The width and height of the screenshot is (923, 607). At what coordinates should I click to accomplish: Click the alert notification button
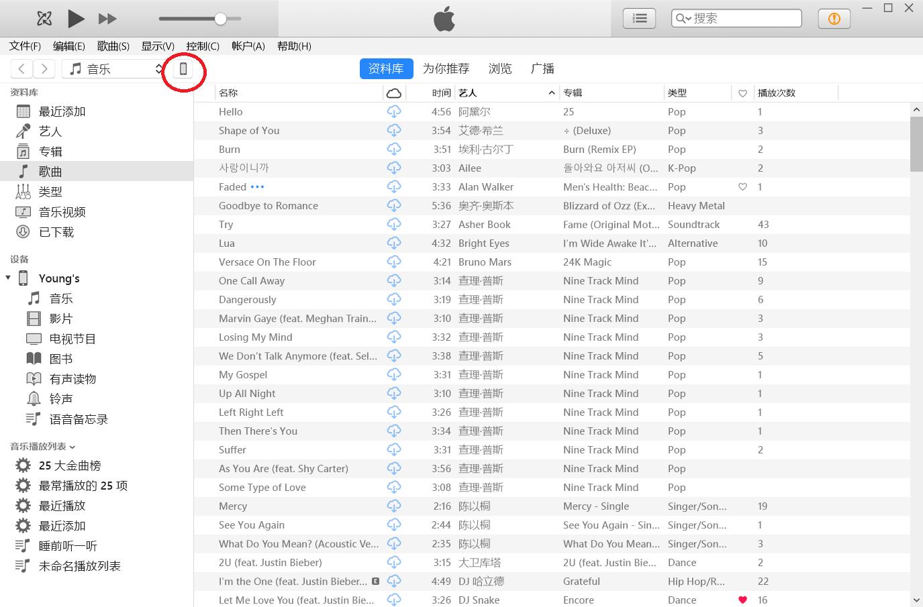point(834,19)
